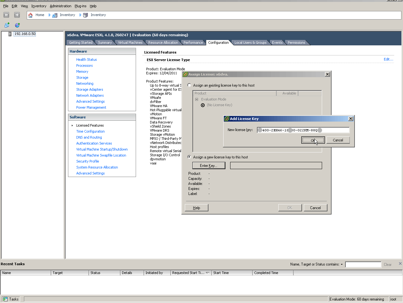Open the Help menu
This screenshot has height=303, width=403.
tap(93, 6)
